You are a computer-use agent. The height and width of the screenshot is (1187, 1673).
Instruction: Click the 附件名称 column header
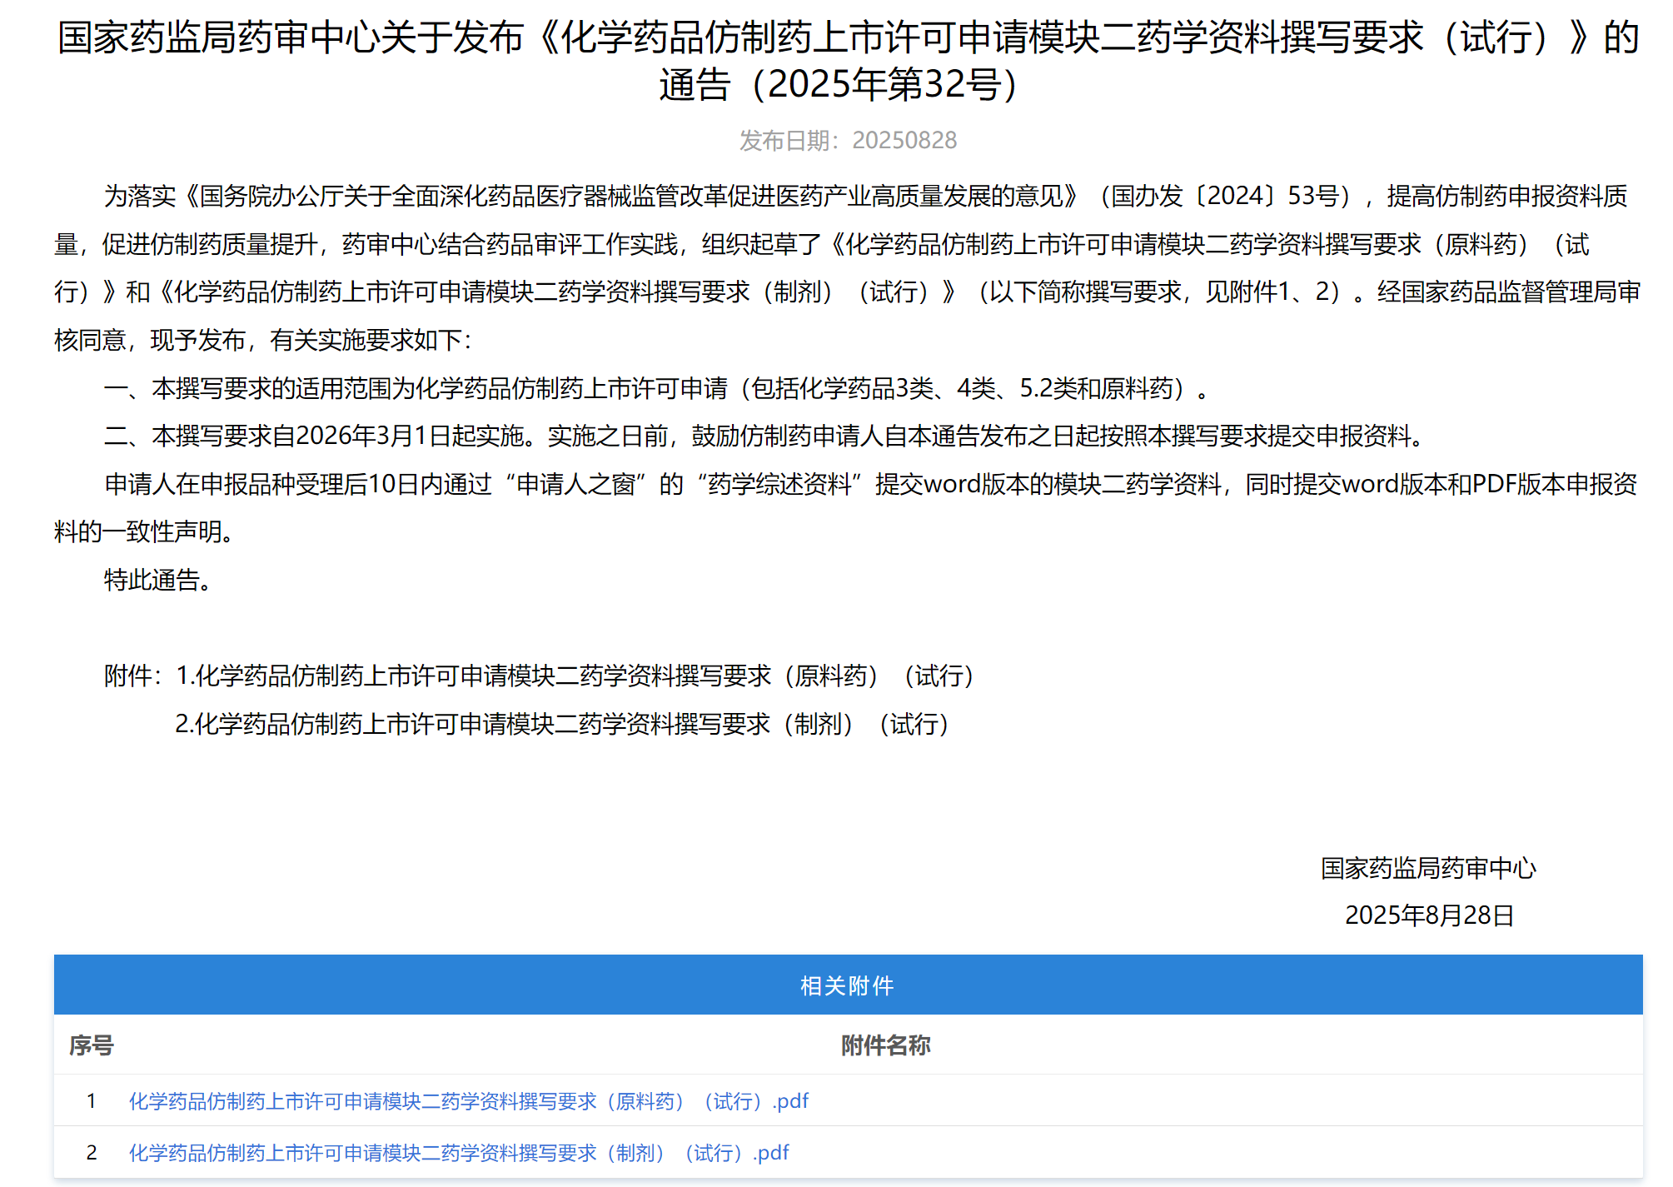885,1045
